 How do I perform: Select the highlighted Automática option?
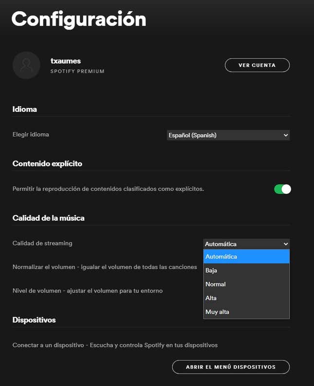click(246, 257)
